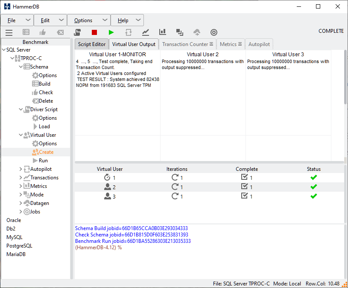Expand the Transactions tree node
The image size is (348, 288).
20,178
